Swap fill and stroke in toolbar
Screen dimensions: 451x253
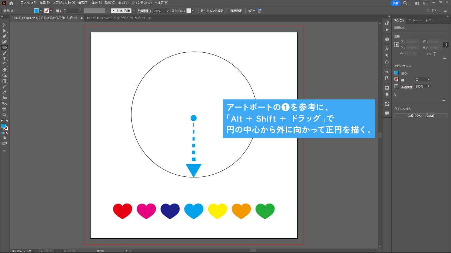[x=7, y=121]
